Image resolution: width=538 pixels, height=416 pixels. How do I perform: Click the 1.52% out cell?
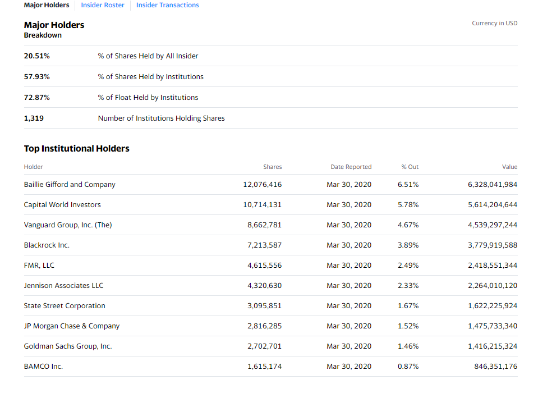tap(408, 326)
